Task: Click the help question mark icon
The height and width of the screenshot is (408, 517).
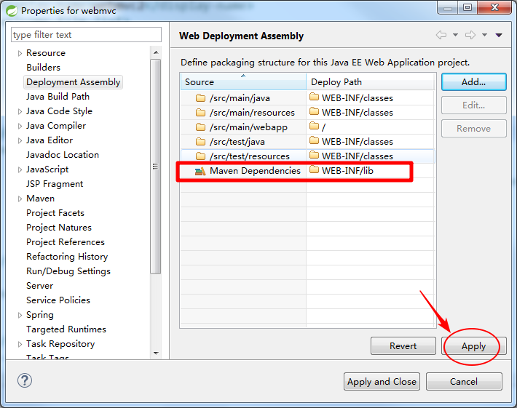Action: pos(25,380)
